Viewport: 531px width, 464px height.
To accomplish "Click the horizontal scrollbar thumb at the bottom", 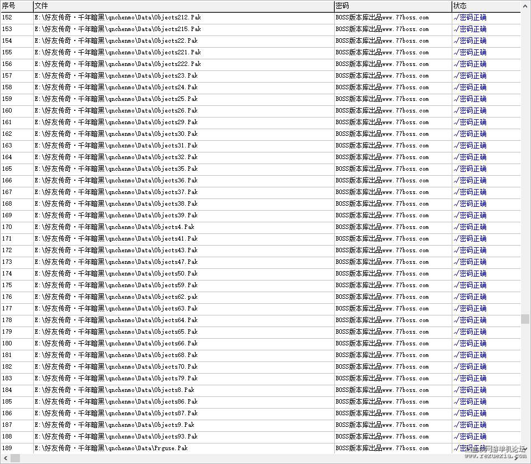I will point(15,458).
